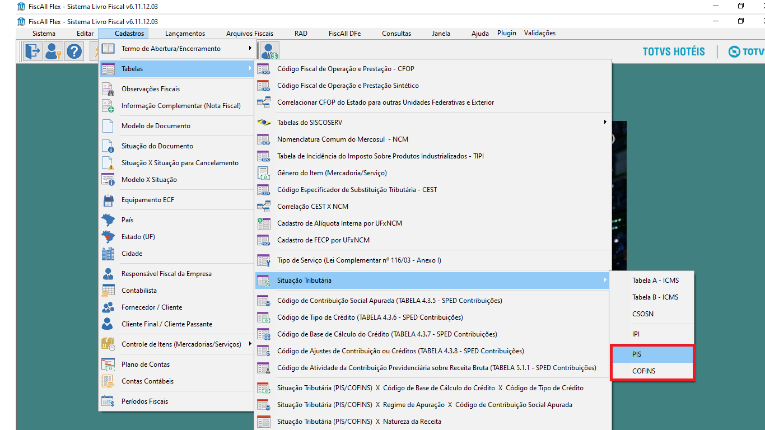Screen dimensions: 765x430
Task: Expand Tabelas do SISCOSERV submenu
Action: pos(432,123)
